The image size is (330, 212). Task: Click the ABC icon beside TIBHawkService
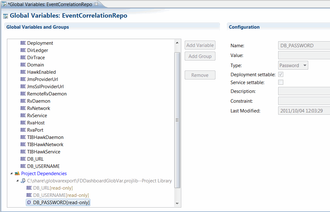(x=22, y=152)
